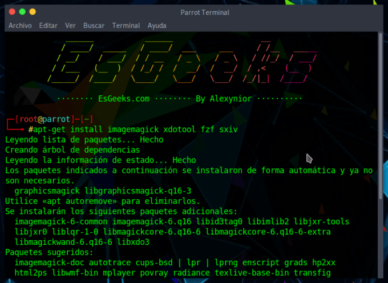Screen dimensions: 388x283
Task: Open the Archivo menu
Action: click(20, 26)
